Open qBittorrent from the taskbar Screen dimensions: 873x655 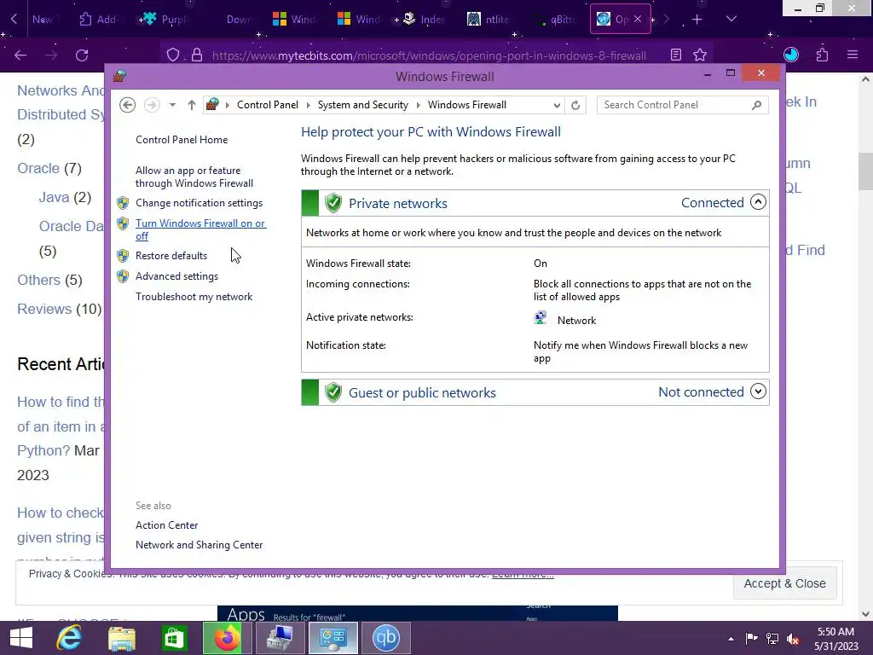click(385, 638)
